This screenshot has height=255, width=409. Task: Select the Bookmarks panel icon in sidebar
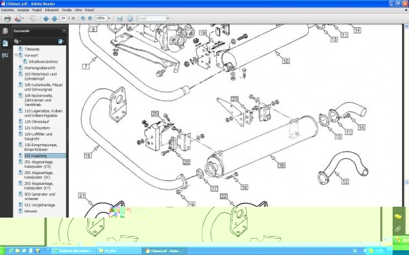[5, 44]
